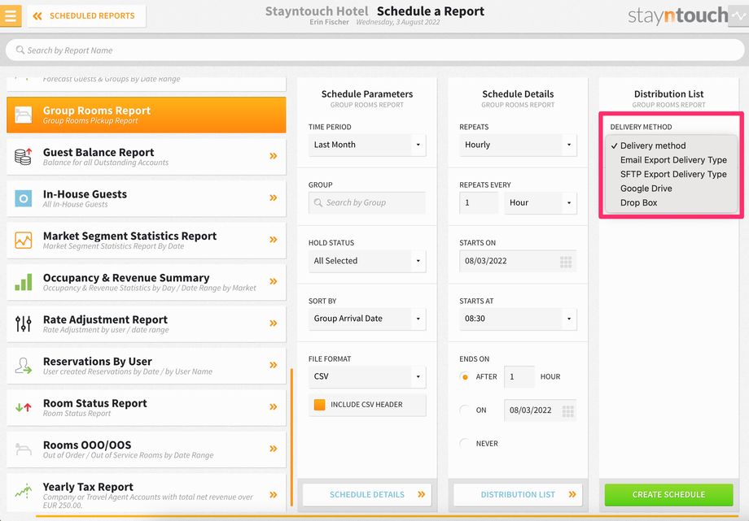Viewport: 749px width, 521px height.
Task: Choose the checked Delivery method option
Action: [671, 146]
